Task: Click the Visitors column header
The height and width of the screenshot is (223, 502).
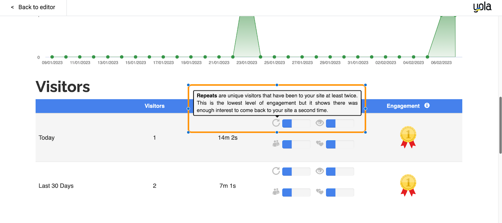Action: coord(154,106)
